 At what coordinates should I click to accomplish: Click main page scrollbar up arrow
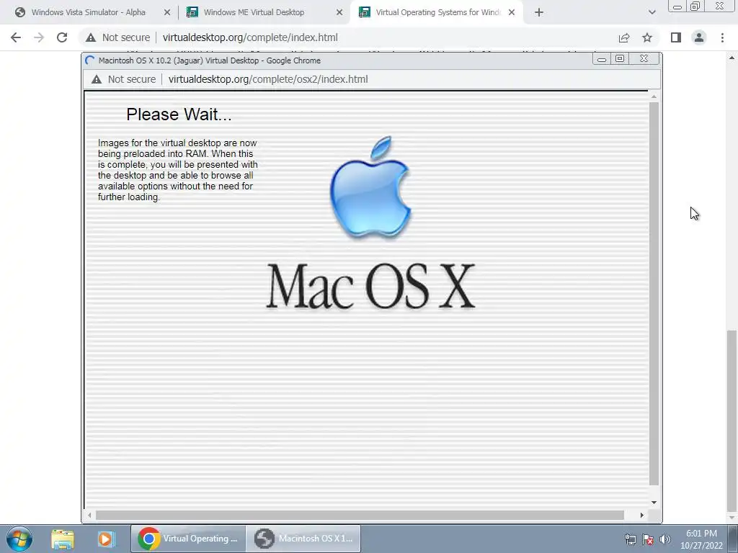click(732, 58)
